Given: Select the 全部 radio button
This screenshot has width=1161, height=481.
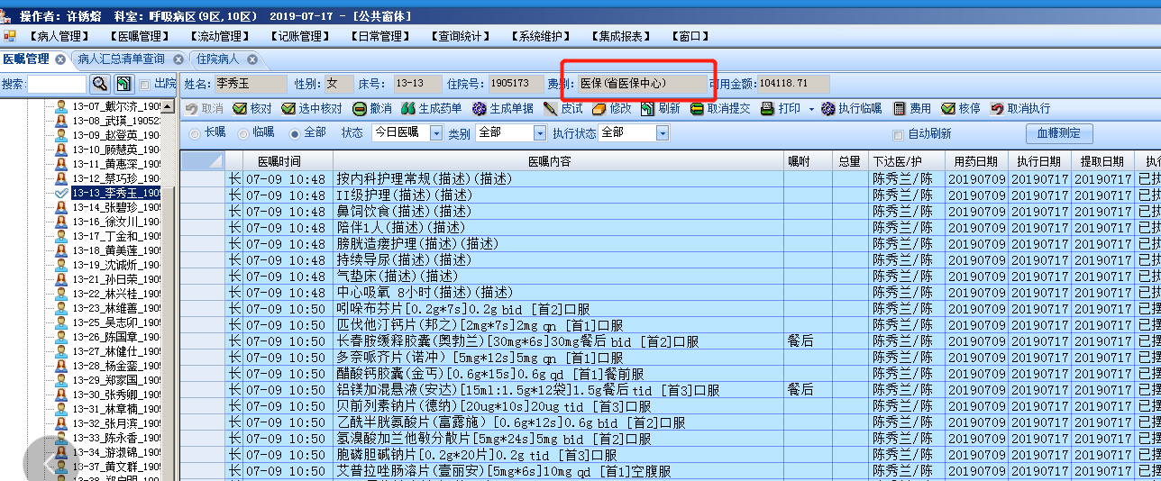Looking at the screenshot, I should point(294,133).
